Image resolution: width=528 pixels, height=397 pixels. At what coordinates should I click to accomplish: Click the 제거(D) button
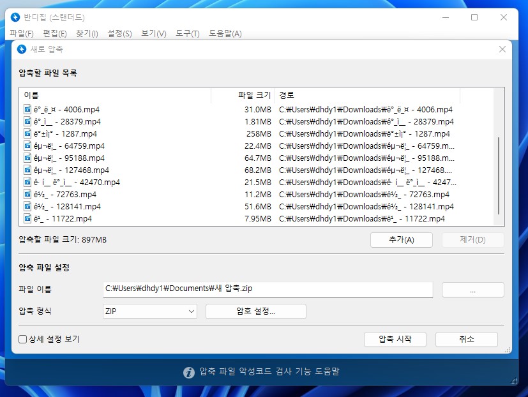tap(473, 240)
